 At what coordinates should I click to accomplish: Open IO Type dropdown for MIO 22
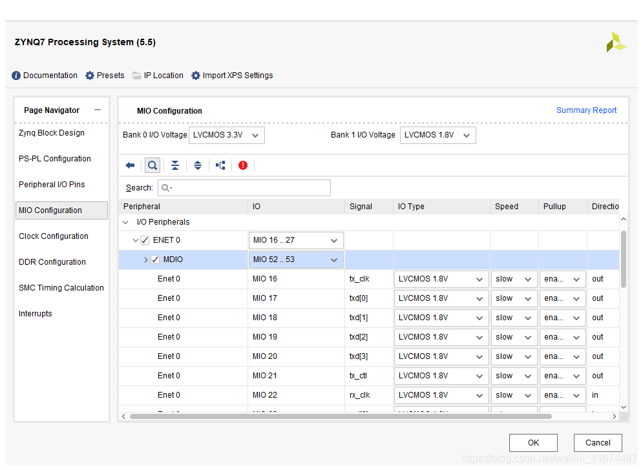(441, 395)
